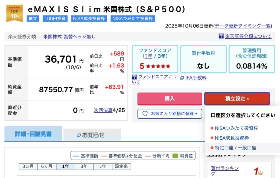Click the gold crown rank 1 icon
The height and width of the screenshot is (178, 280).
(x=258, y=171)
